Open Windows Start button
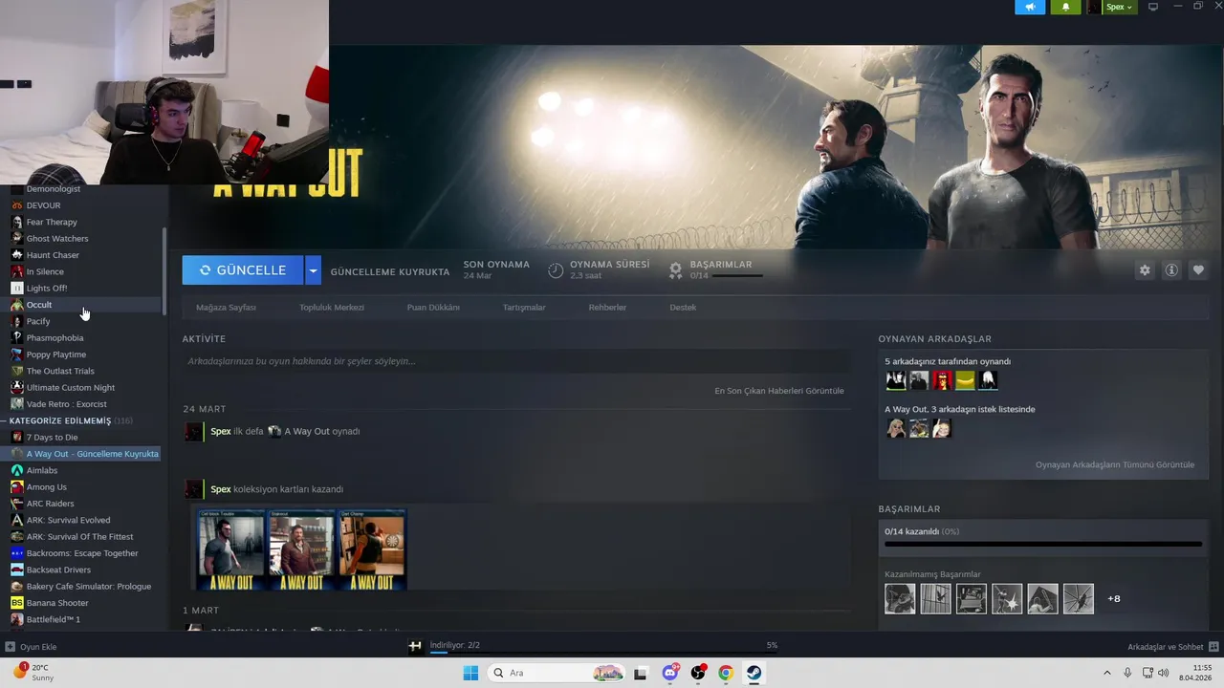 pos(470,673)
